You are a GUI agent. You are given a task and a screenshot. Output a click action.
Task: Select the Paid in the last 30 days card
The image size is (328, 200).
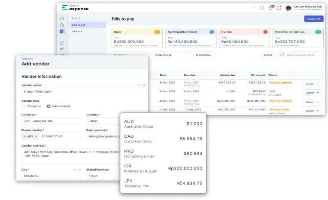pyautogui.click(x=298, y=38)
